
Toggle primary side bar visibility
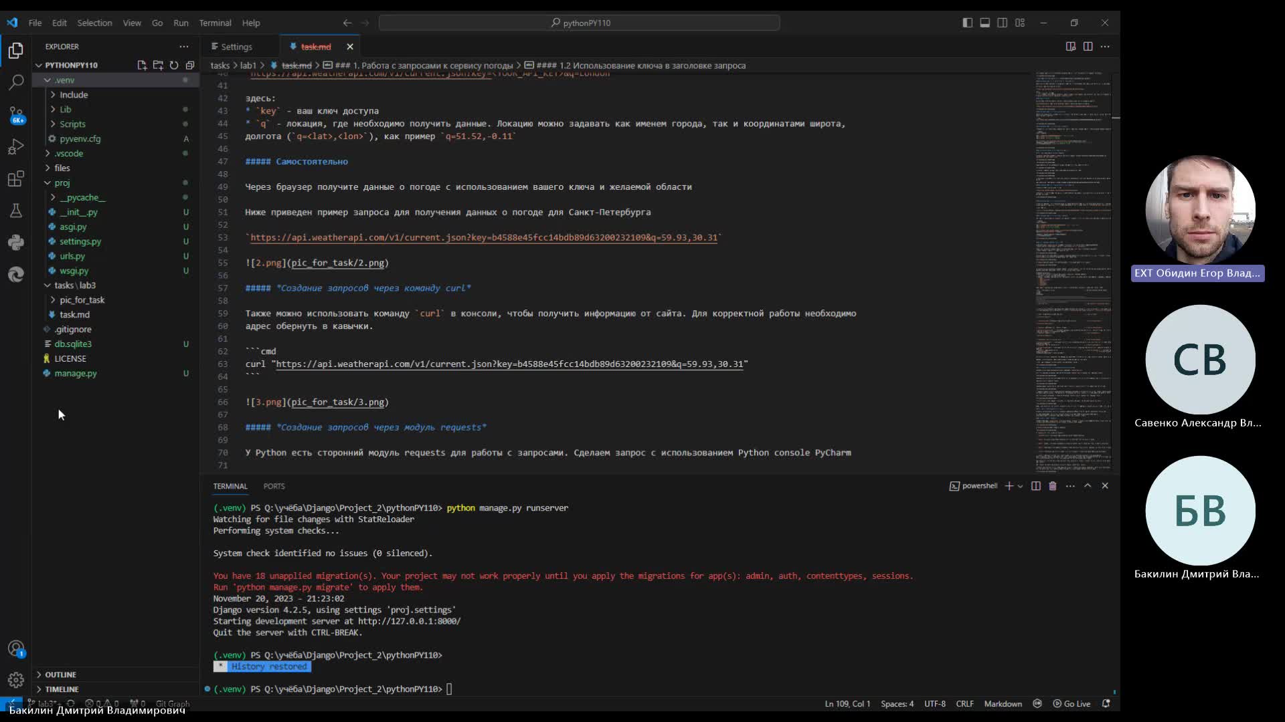pyautogui.click(x=968, y=23)
